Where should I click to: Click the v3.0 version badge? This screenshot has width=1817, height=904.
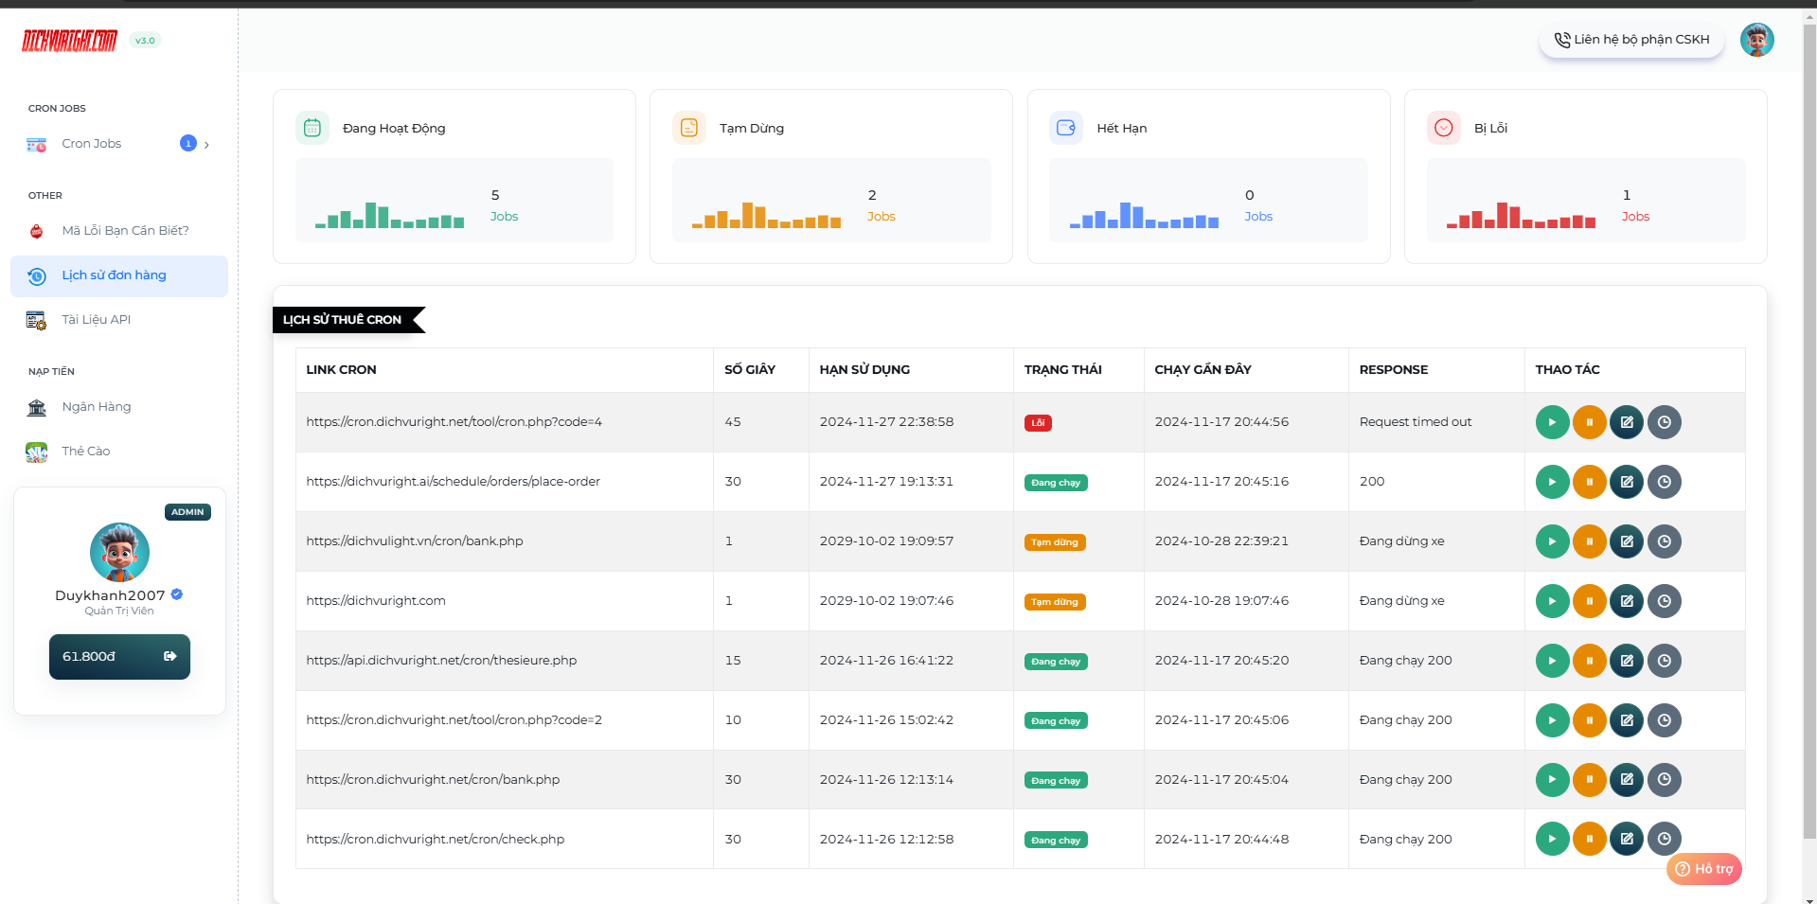pyautogui.click(x=145, y=41)
